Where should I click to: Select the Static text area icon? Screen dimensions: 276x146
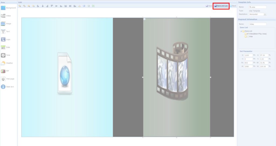coord(3,87)
